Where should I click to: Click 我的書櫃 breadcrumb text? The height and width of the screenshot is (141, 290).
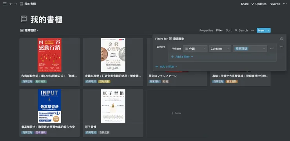click(30, 4)
